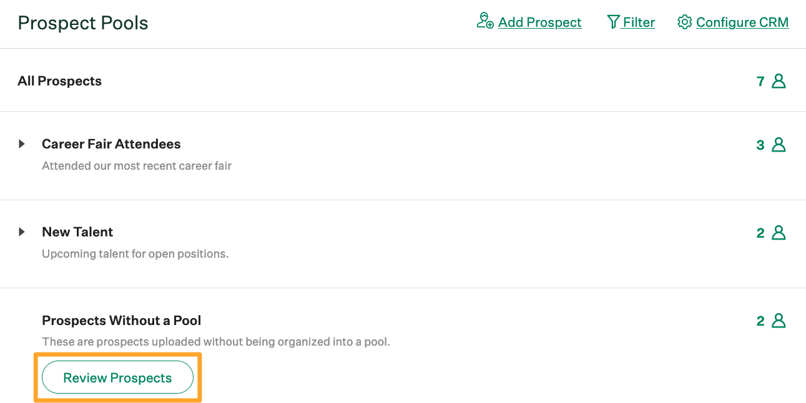Follow the Configure CRM link
Screen dimensions: 806x403
pyautogui.click(x=742, y=22)
